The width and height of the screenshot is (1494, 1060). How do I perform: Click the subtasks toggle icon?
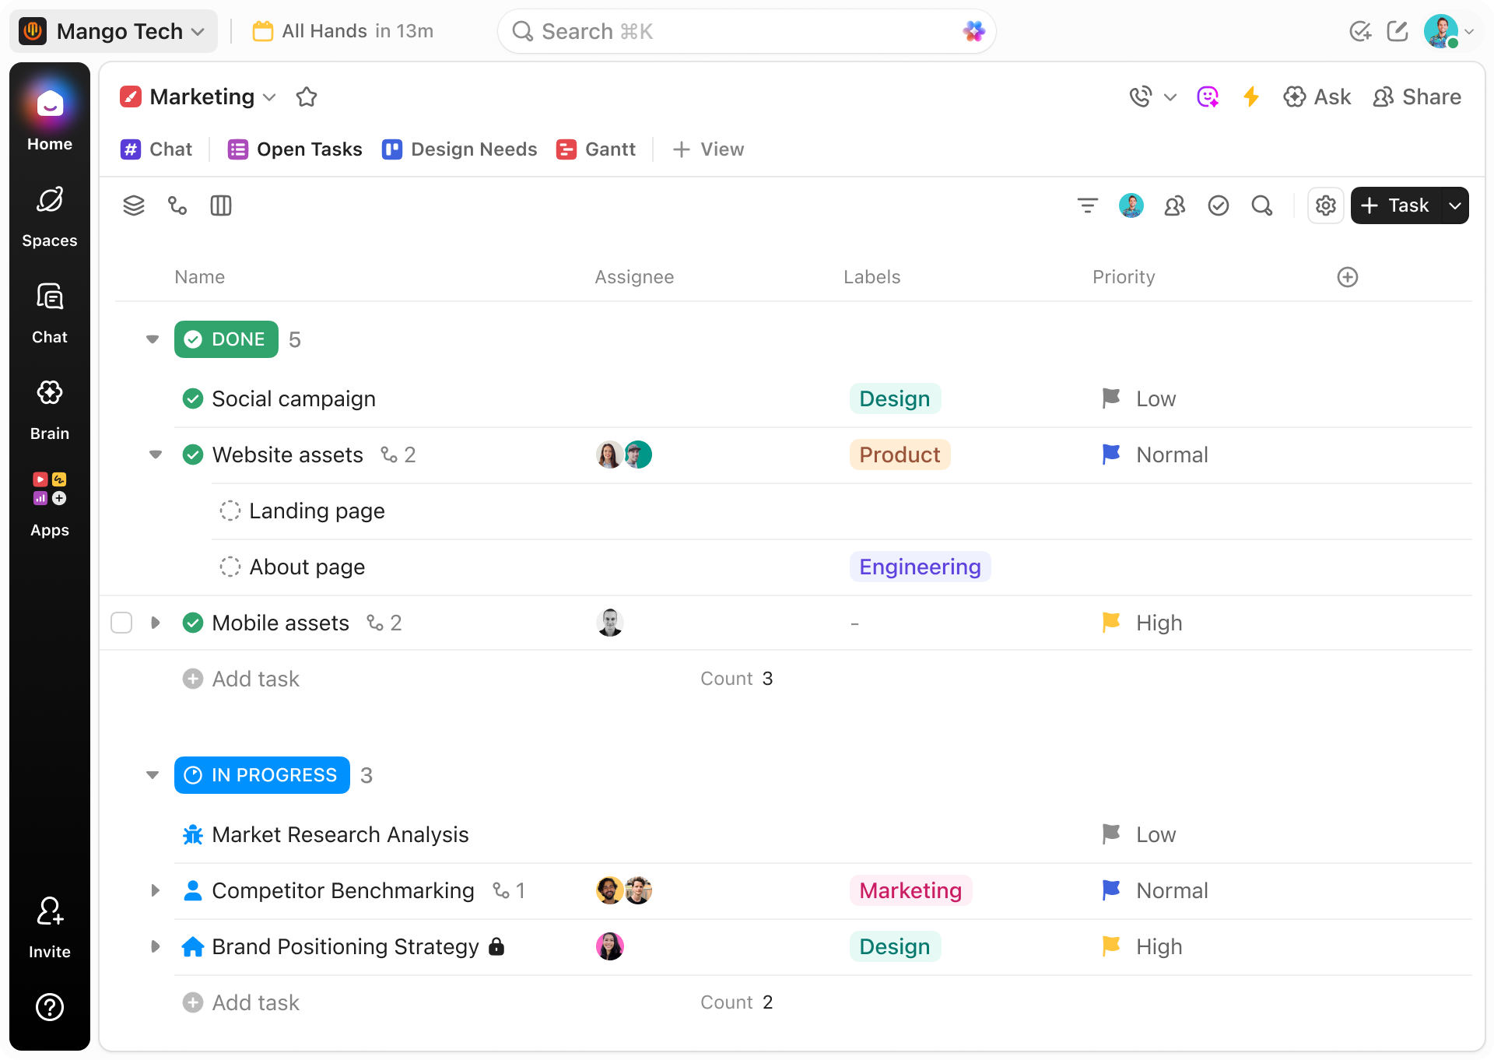pyautogui.click(x=177, y=205)
